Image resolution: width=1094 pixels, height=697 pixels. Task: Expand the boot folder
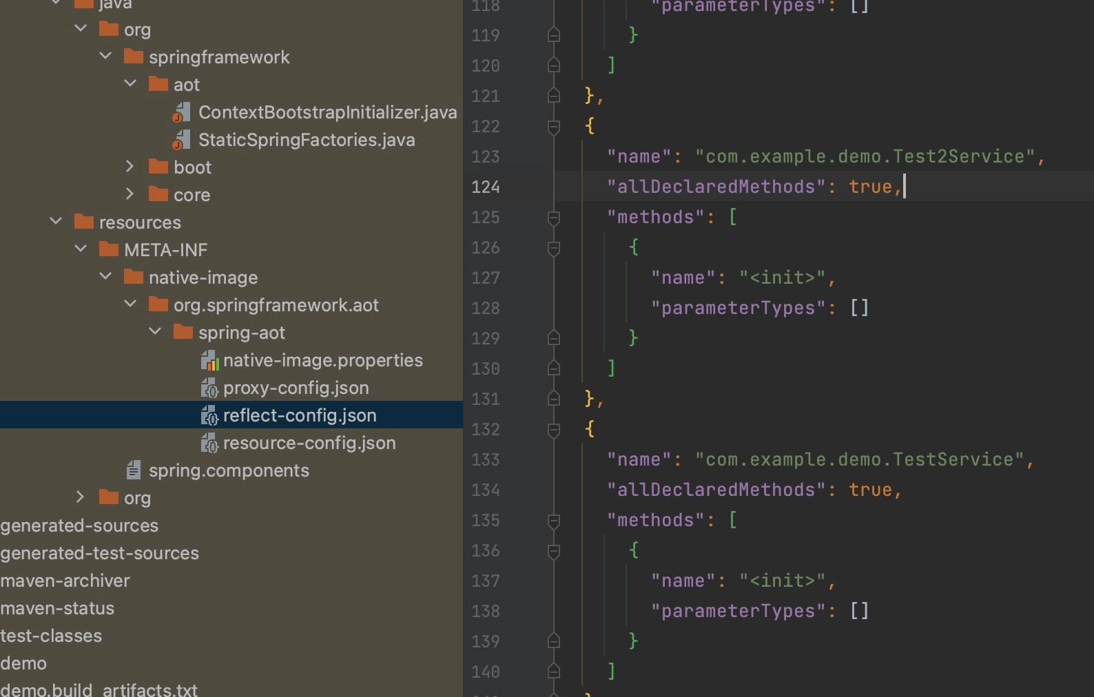(130, 166)
